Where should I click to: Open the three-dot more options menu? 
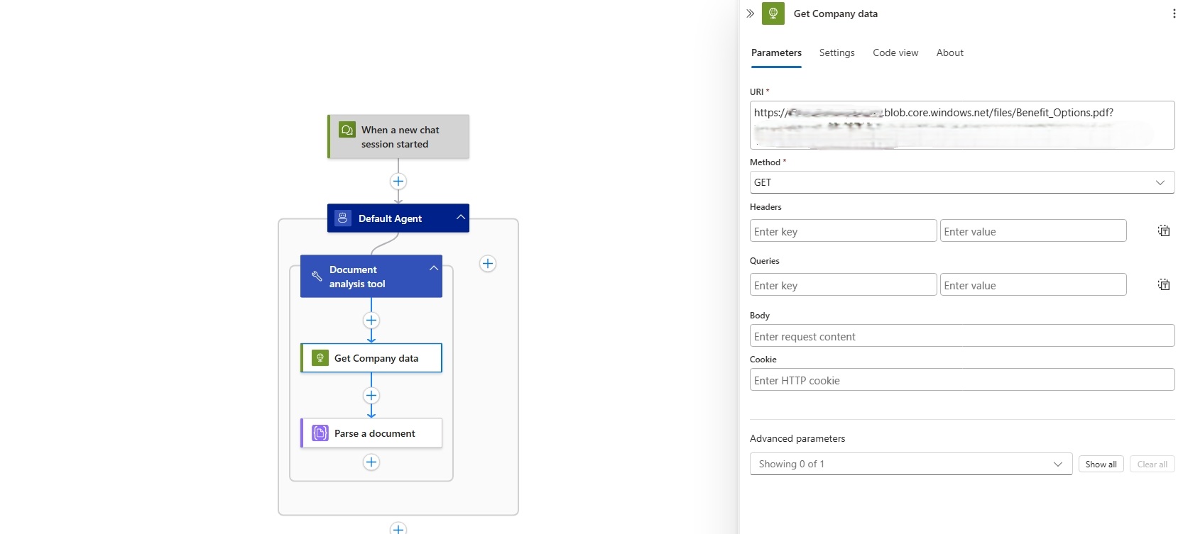pos(1174,13)
